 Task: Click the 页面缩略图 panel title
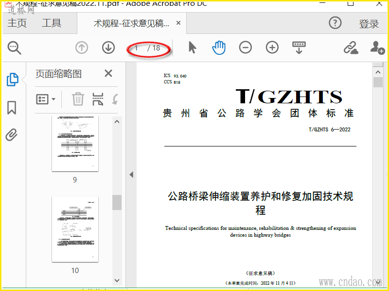58,74
